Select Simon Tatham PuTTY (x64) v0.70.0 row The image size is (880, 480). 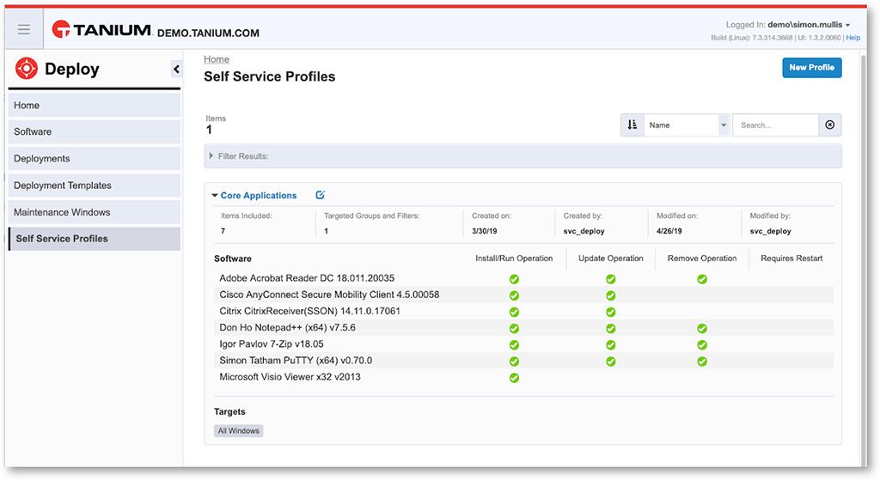click(x=523, y=361)
